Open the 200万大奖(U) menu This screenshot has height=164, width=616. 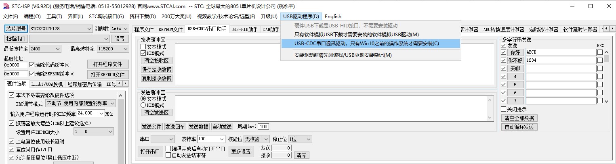177,17
